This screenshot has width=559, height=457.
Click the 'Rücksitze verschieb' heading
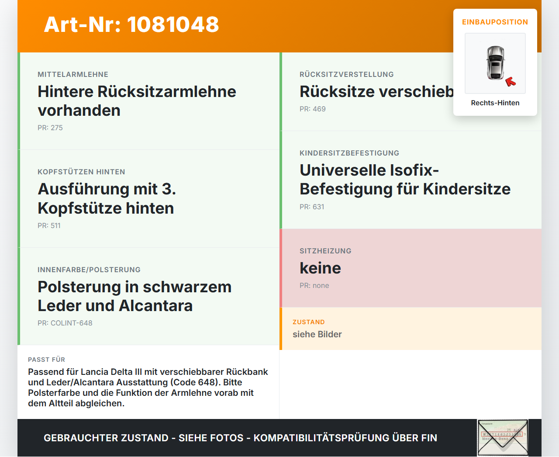377,91
